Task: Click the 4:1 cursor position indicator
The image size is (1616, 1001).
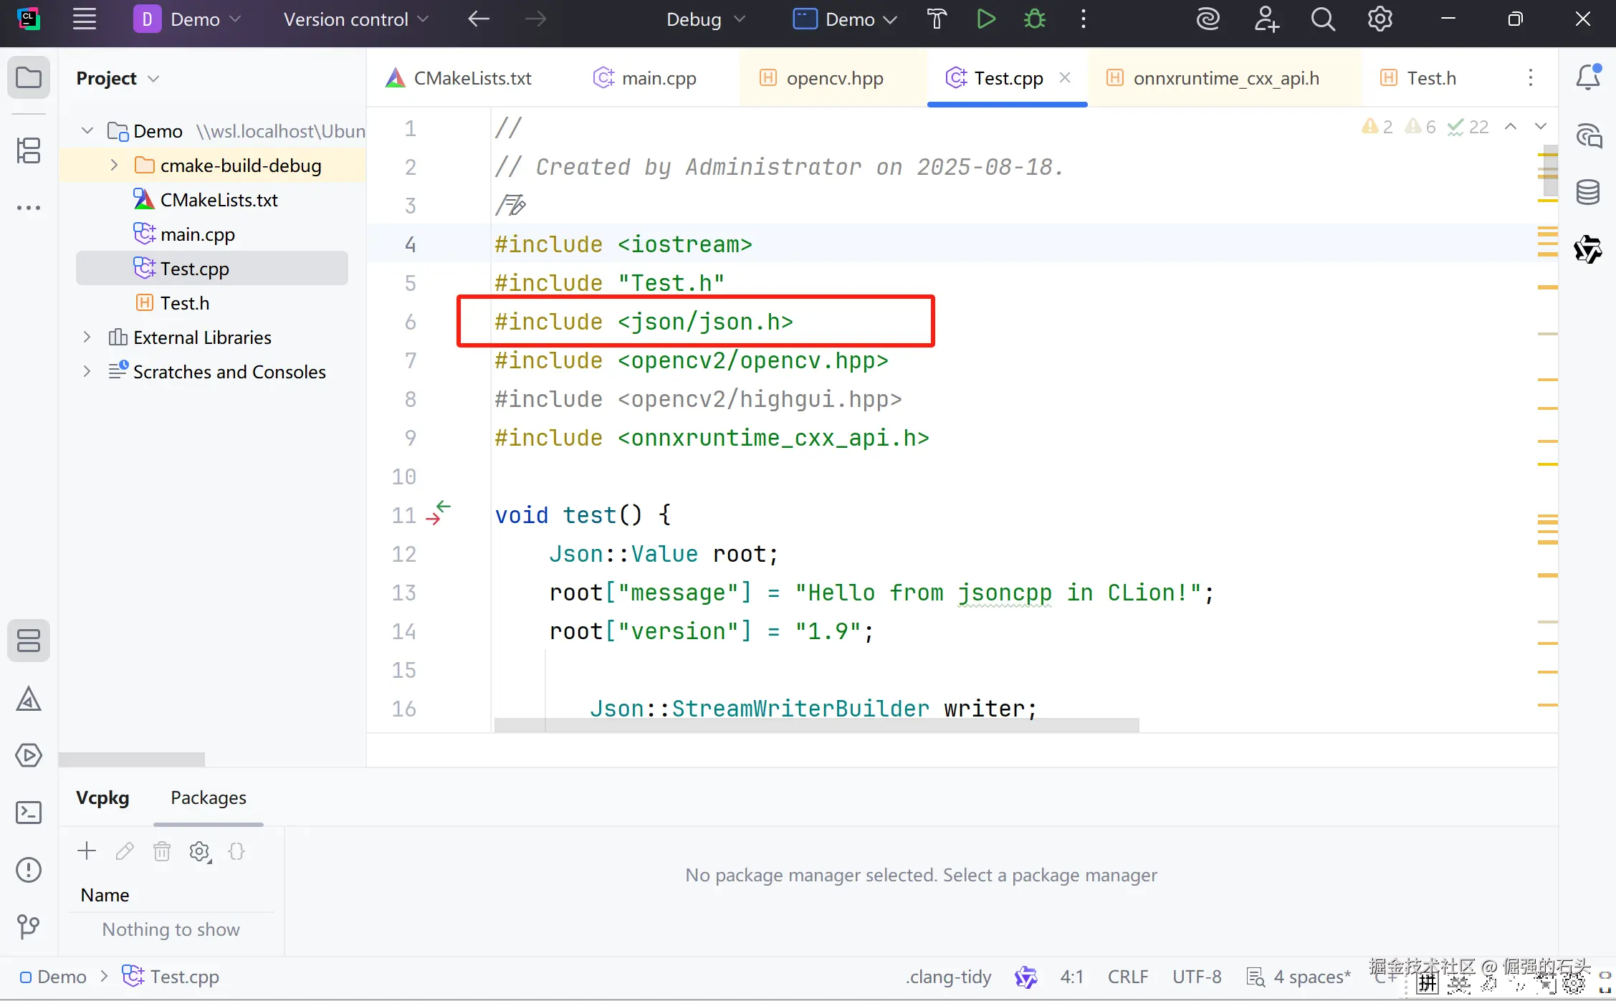Action: (x=1072, y=977)
